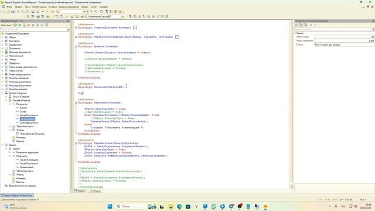The image size is (375, 211).
Task: Expand the Справочники tree node
Action: [x=2, y=45]
